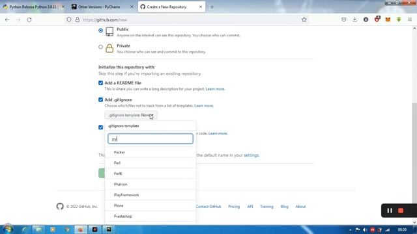This screenshot has width=417, height=234.
Task: Open the MetaMask fox extension
Action: click(x=388, y=19)
